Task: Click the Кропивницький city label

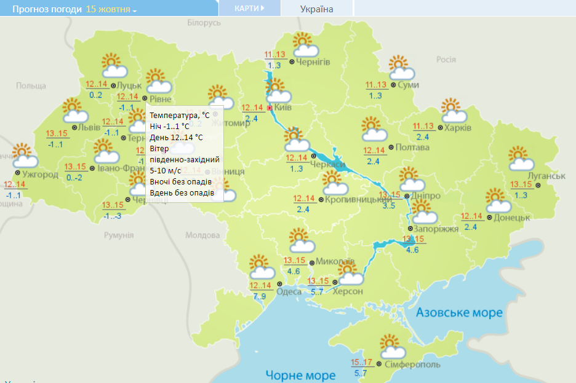Action: click(358, 200)
